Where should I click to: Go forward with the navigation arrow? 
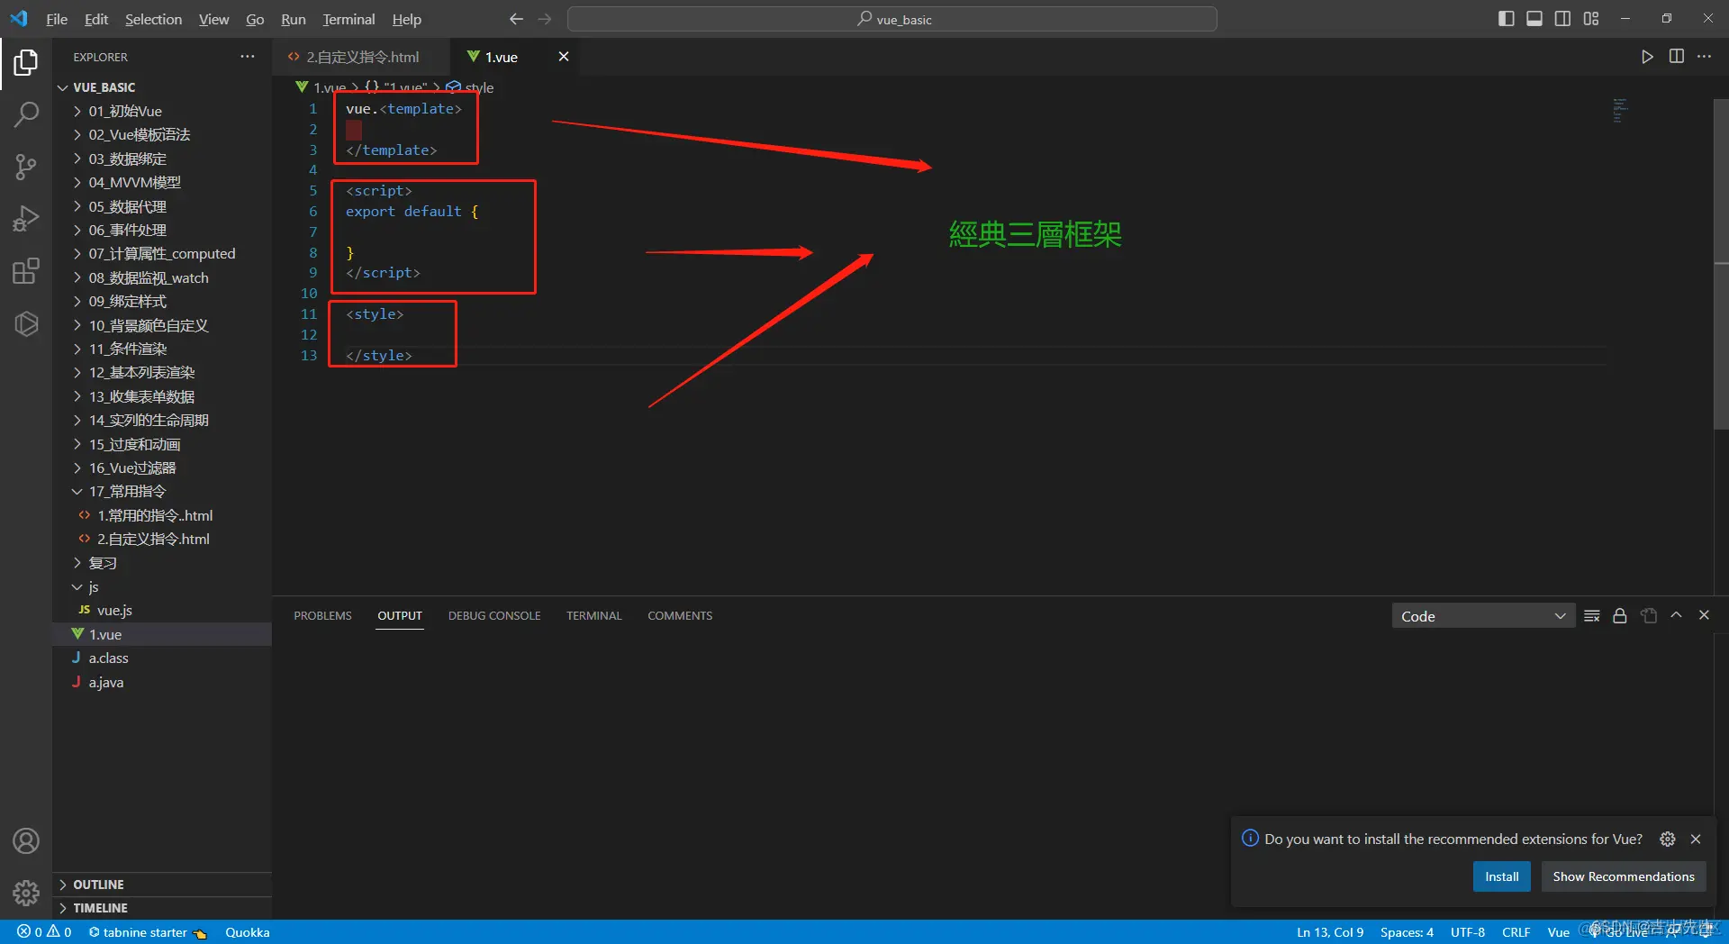(545, 19)
